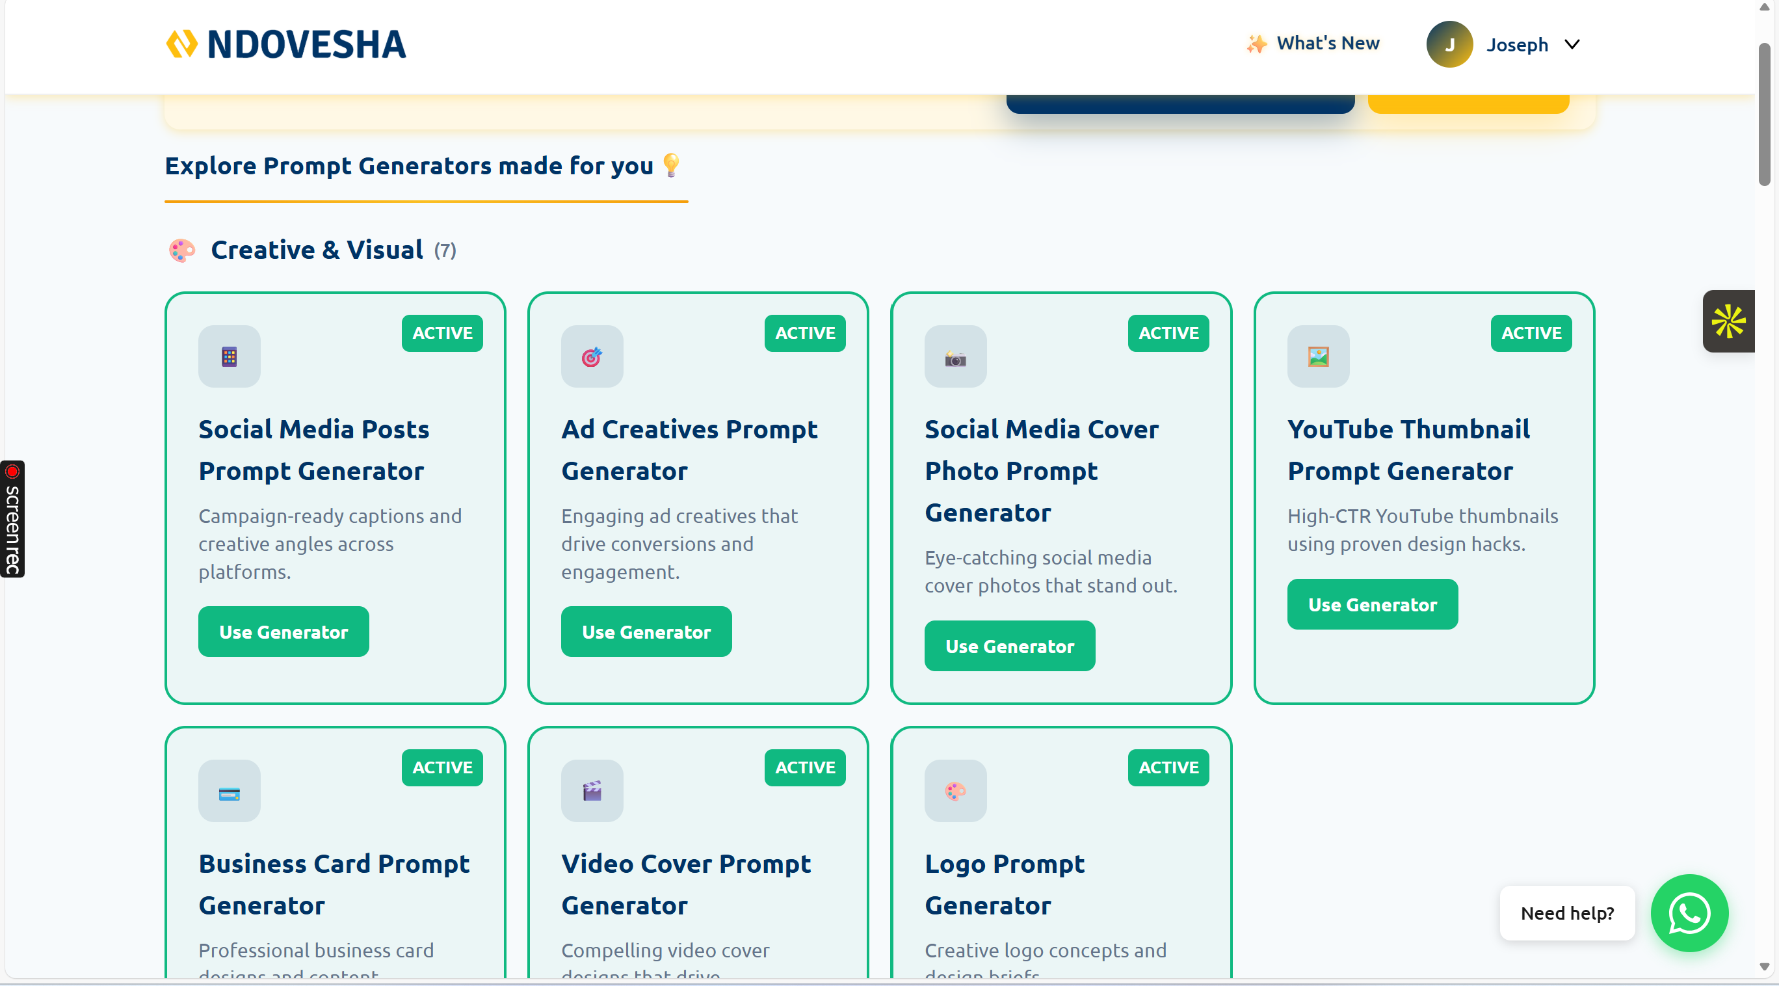
Task: Click the ACTIVE badge on Logo Prompt card
Action: pyautogui.click(x=1168, y=767)
